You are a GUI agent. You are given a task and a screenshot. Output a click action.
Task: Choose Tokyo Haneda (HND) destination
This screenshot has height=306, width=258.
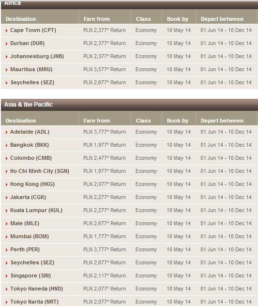pyautogui.click(x=36, y=289)
